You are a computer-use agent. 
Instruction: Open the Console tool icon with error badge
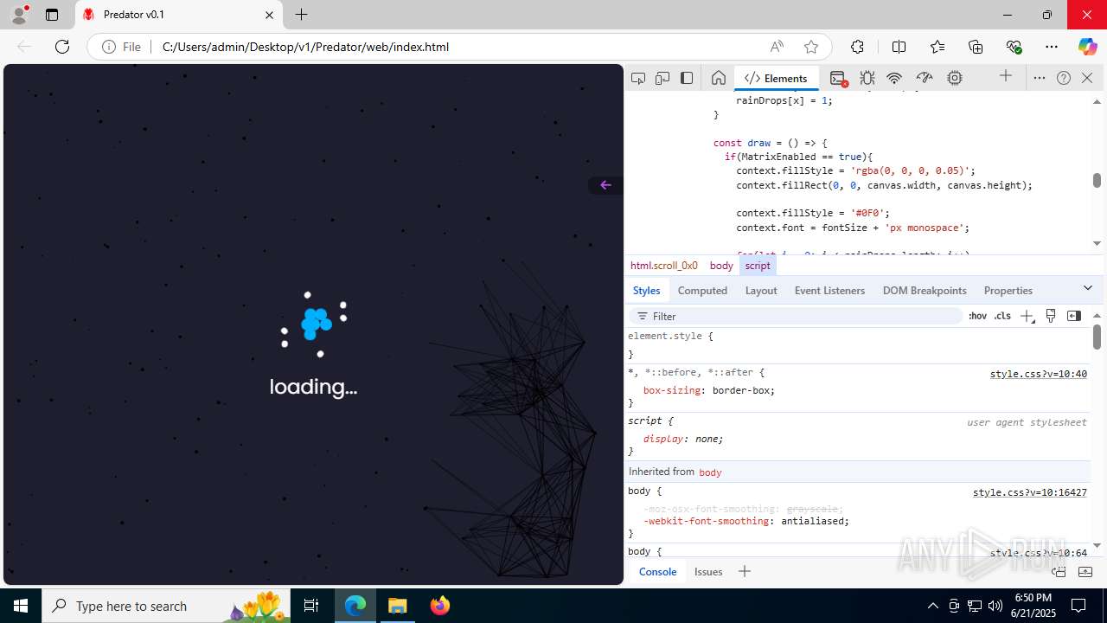[838, 78]
